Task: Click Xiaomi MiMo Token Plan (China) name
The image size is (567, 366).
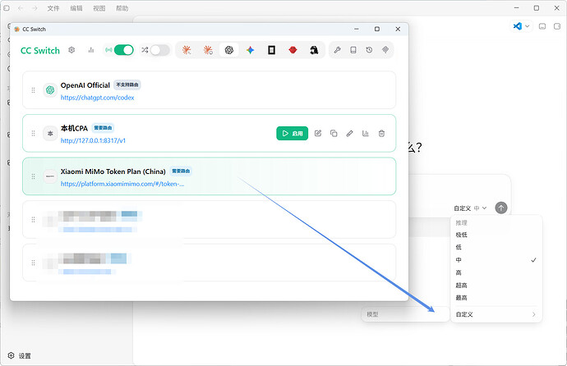Action: tap(113, 172)
